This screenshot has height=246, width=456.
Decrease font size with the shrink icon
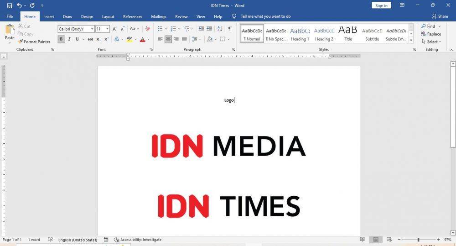[x=122, y=29]
